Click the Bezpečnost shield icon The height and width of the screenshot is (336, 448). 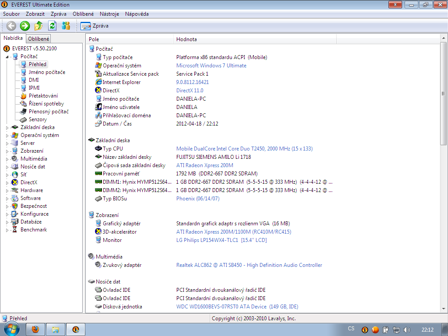pos(15,206)
